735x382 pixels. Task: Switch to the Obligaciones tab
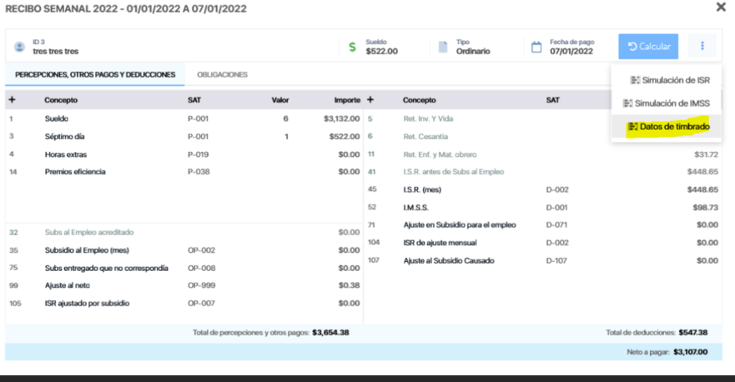222,74
